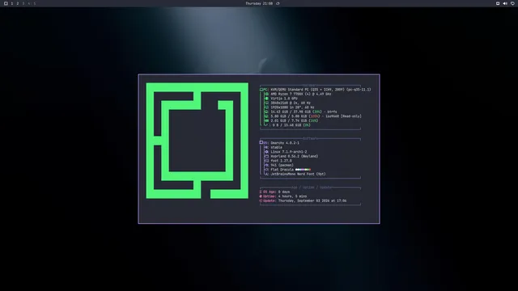The width and height of the screenshot is (518, 291).
Task: Click the GPU icon beside Virtio 1.0 GPU
Action: (x=266, y=99)
